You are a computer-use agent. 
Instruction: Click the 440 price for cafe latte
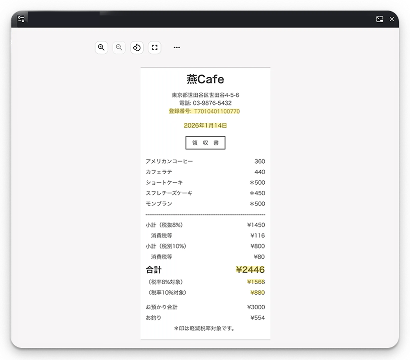[x=260, y=172]
